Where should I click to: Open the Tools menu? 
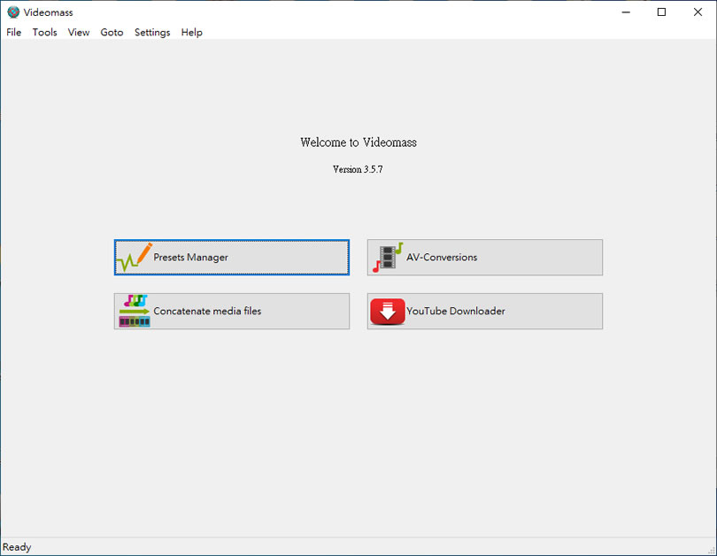(44, 33)
